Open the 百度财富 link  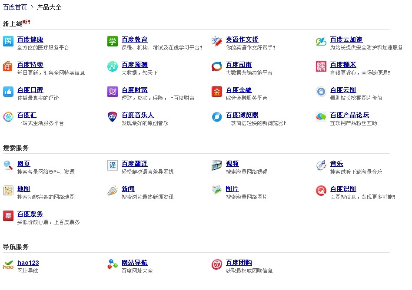click(x=135, y=90)
